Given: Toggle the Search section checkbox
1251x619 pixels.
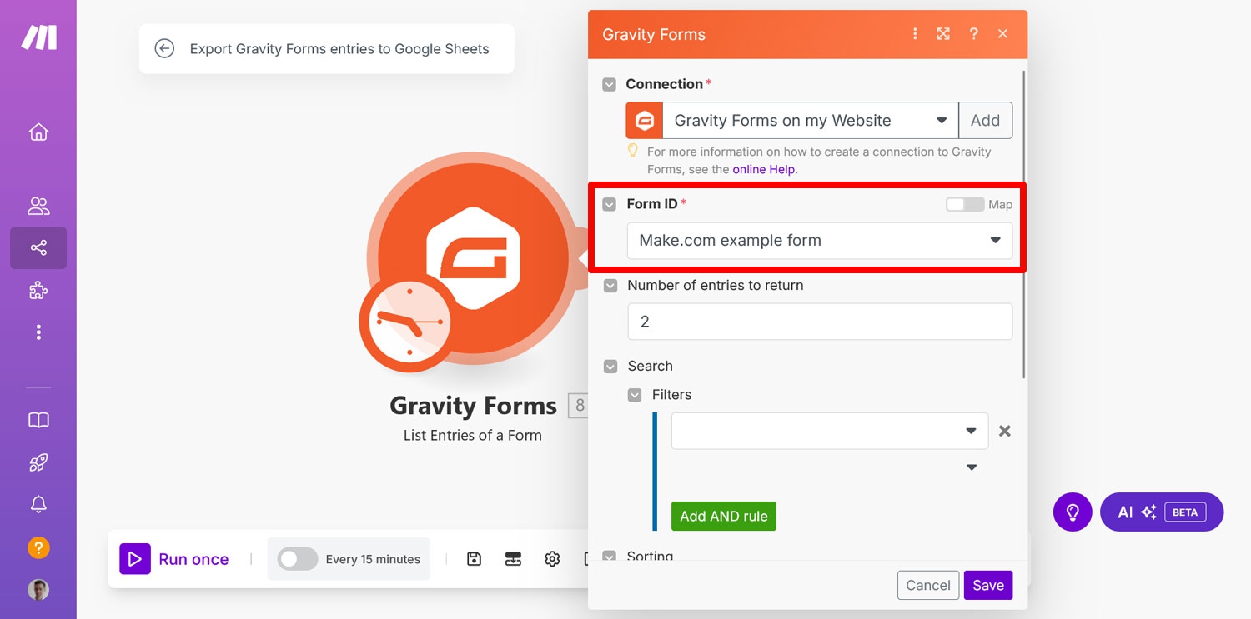Looking at the screenshot, I should click(610, 366).
